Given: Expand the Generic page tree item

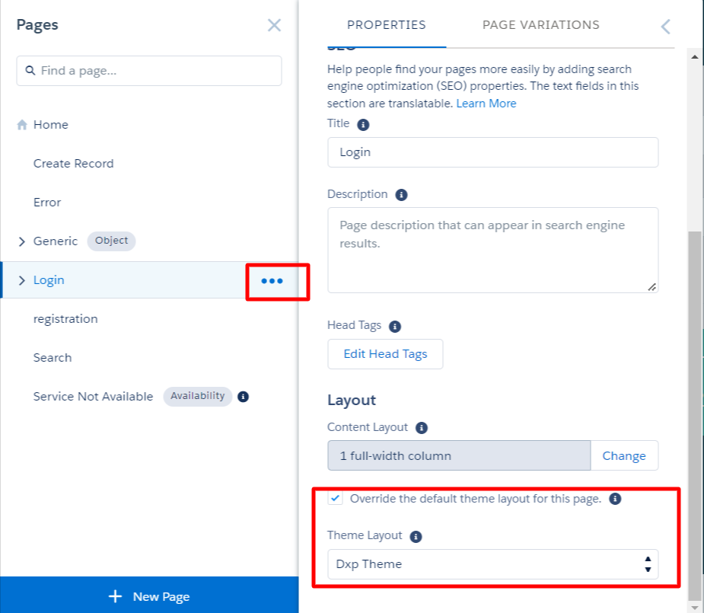Looking at the screenshot, I should click(x=21, y=241).
